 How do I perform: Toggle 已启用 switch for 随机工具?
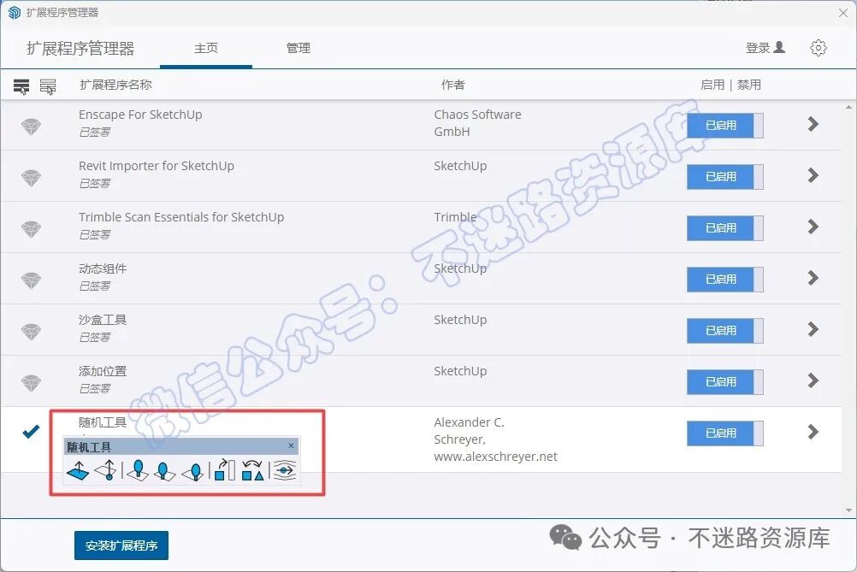[724, 433]
